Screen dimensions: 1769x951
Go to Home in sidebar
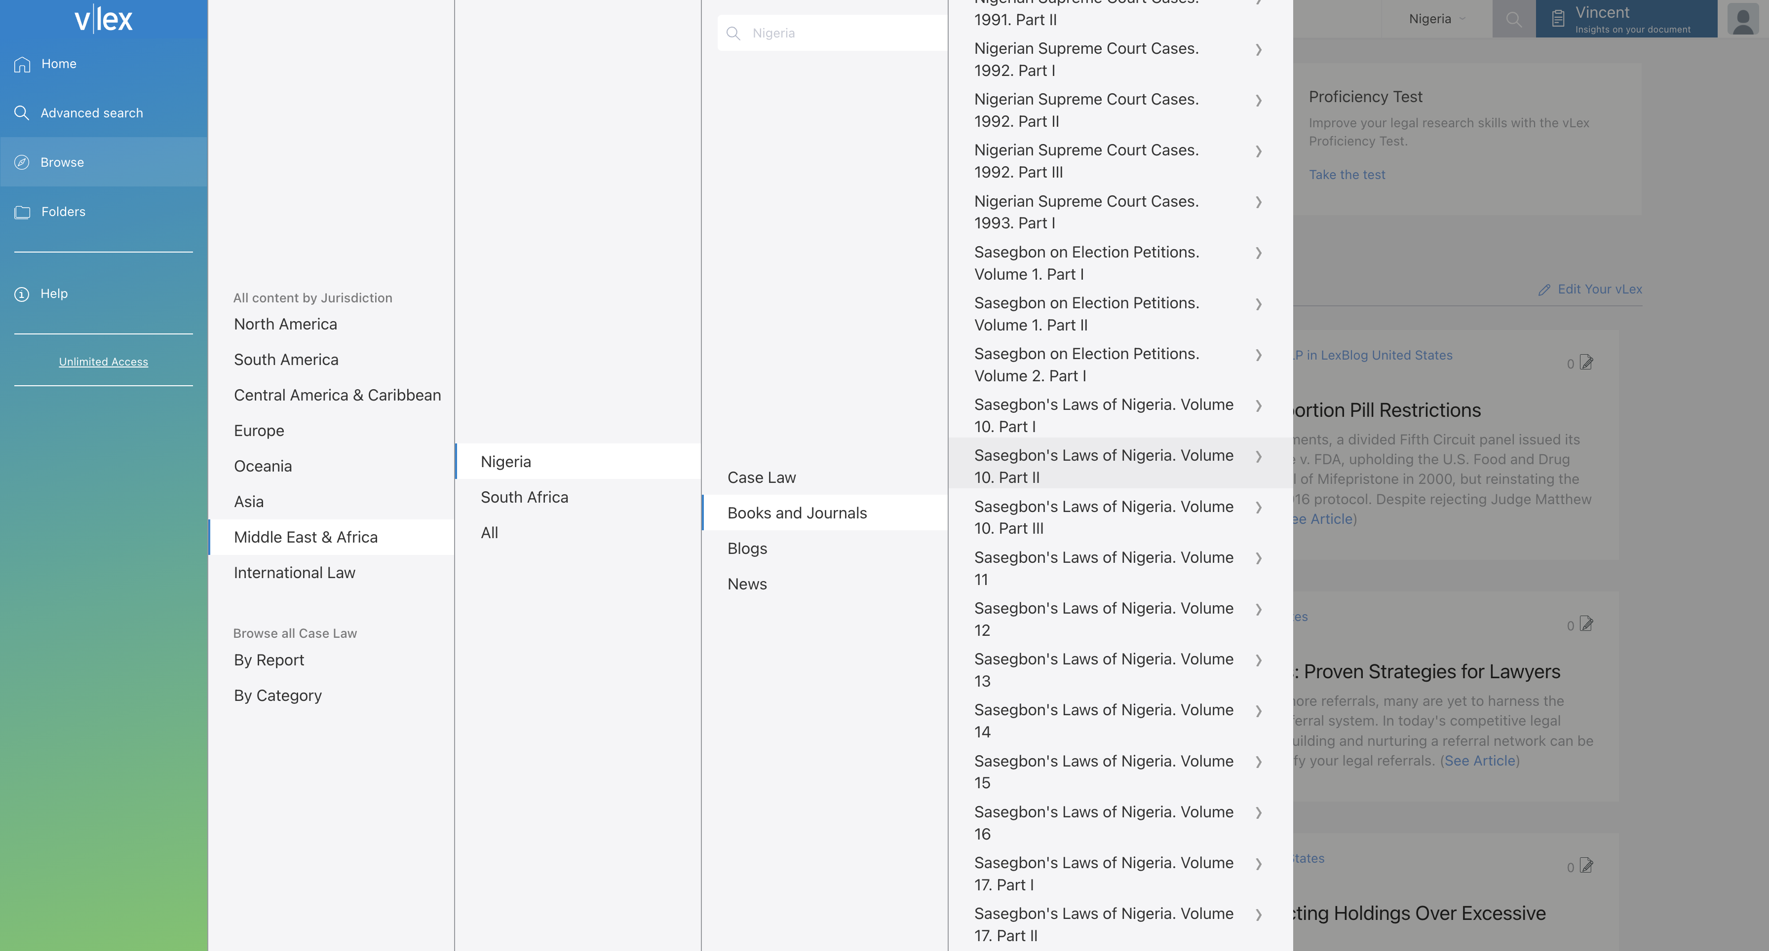pyautogui.click(x=104, y=64)
